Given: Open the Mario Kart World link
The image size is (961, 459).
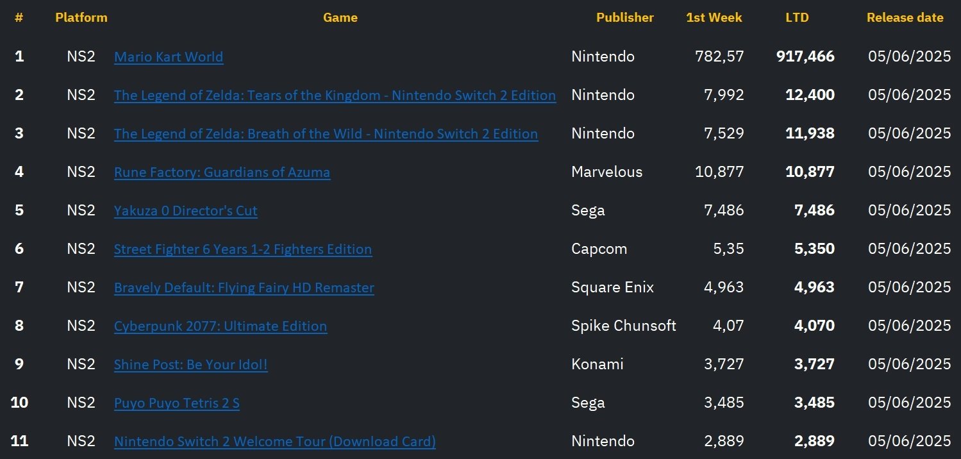Looking at the screenshot, I should (x=169, y=57).
